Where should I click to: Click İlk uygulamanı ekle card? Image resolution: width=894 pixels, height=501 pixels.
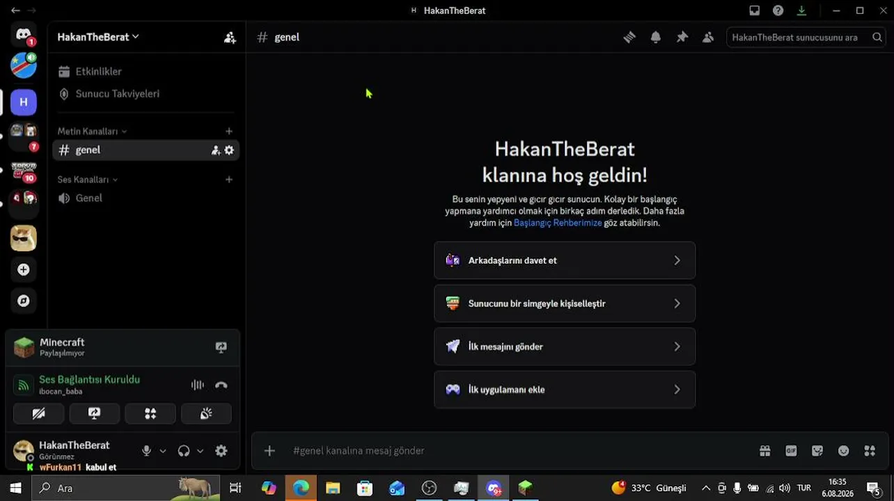pyautogui.click(x=565, y=390)
